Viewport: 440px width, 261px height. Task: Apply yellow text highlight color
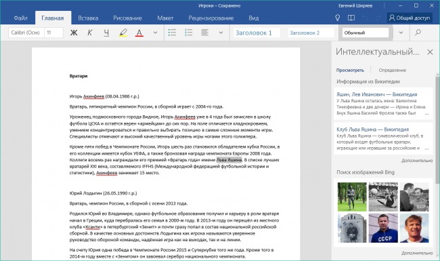click(x=123, y=33)
